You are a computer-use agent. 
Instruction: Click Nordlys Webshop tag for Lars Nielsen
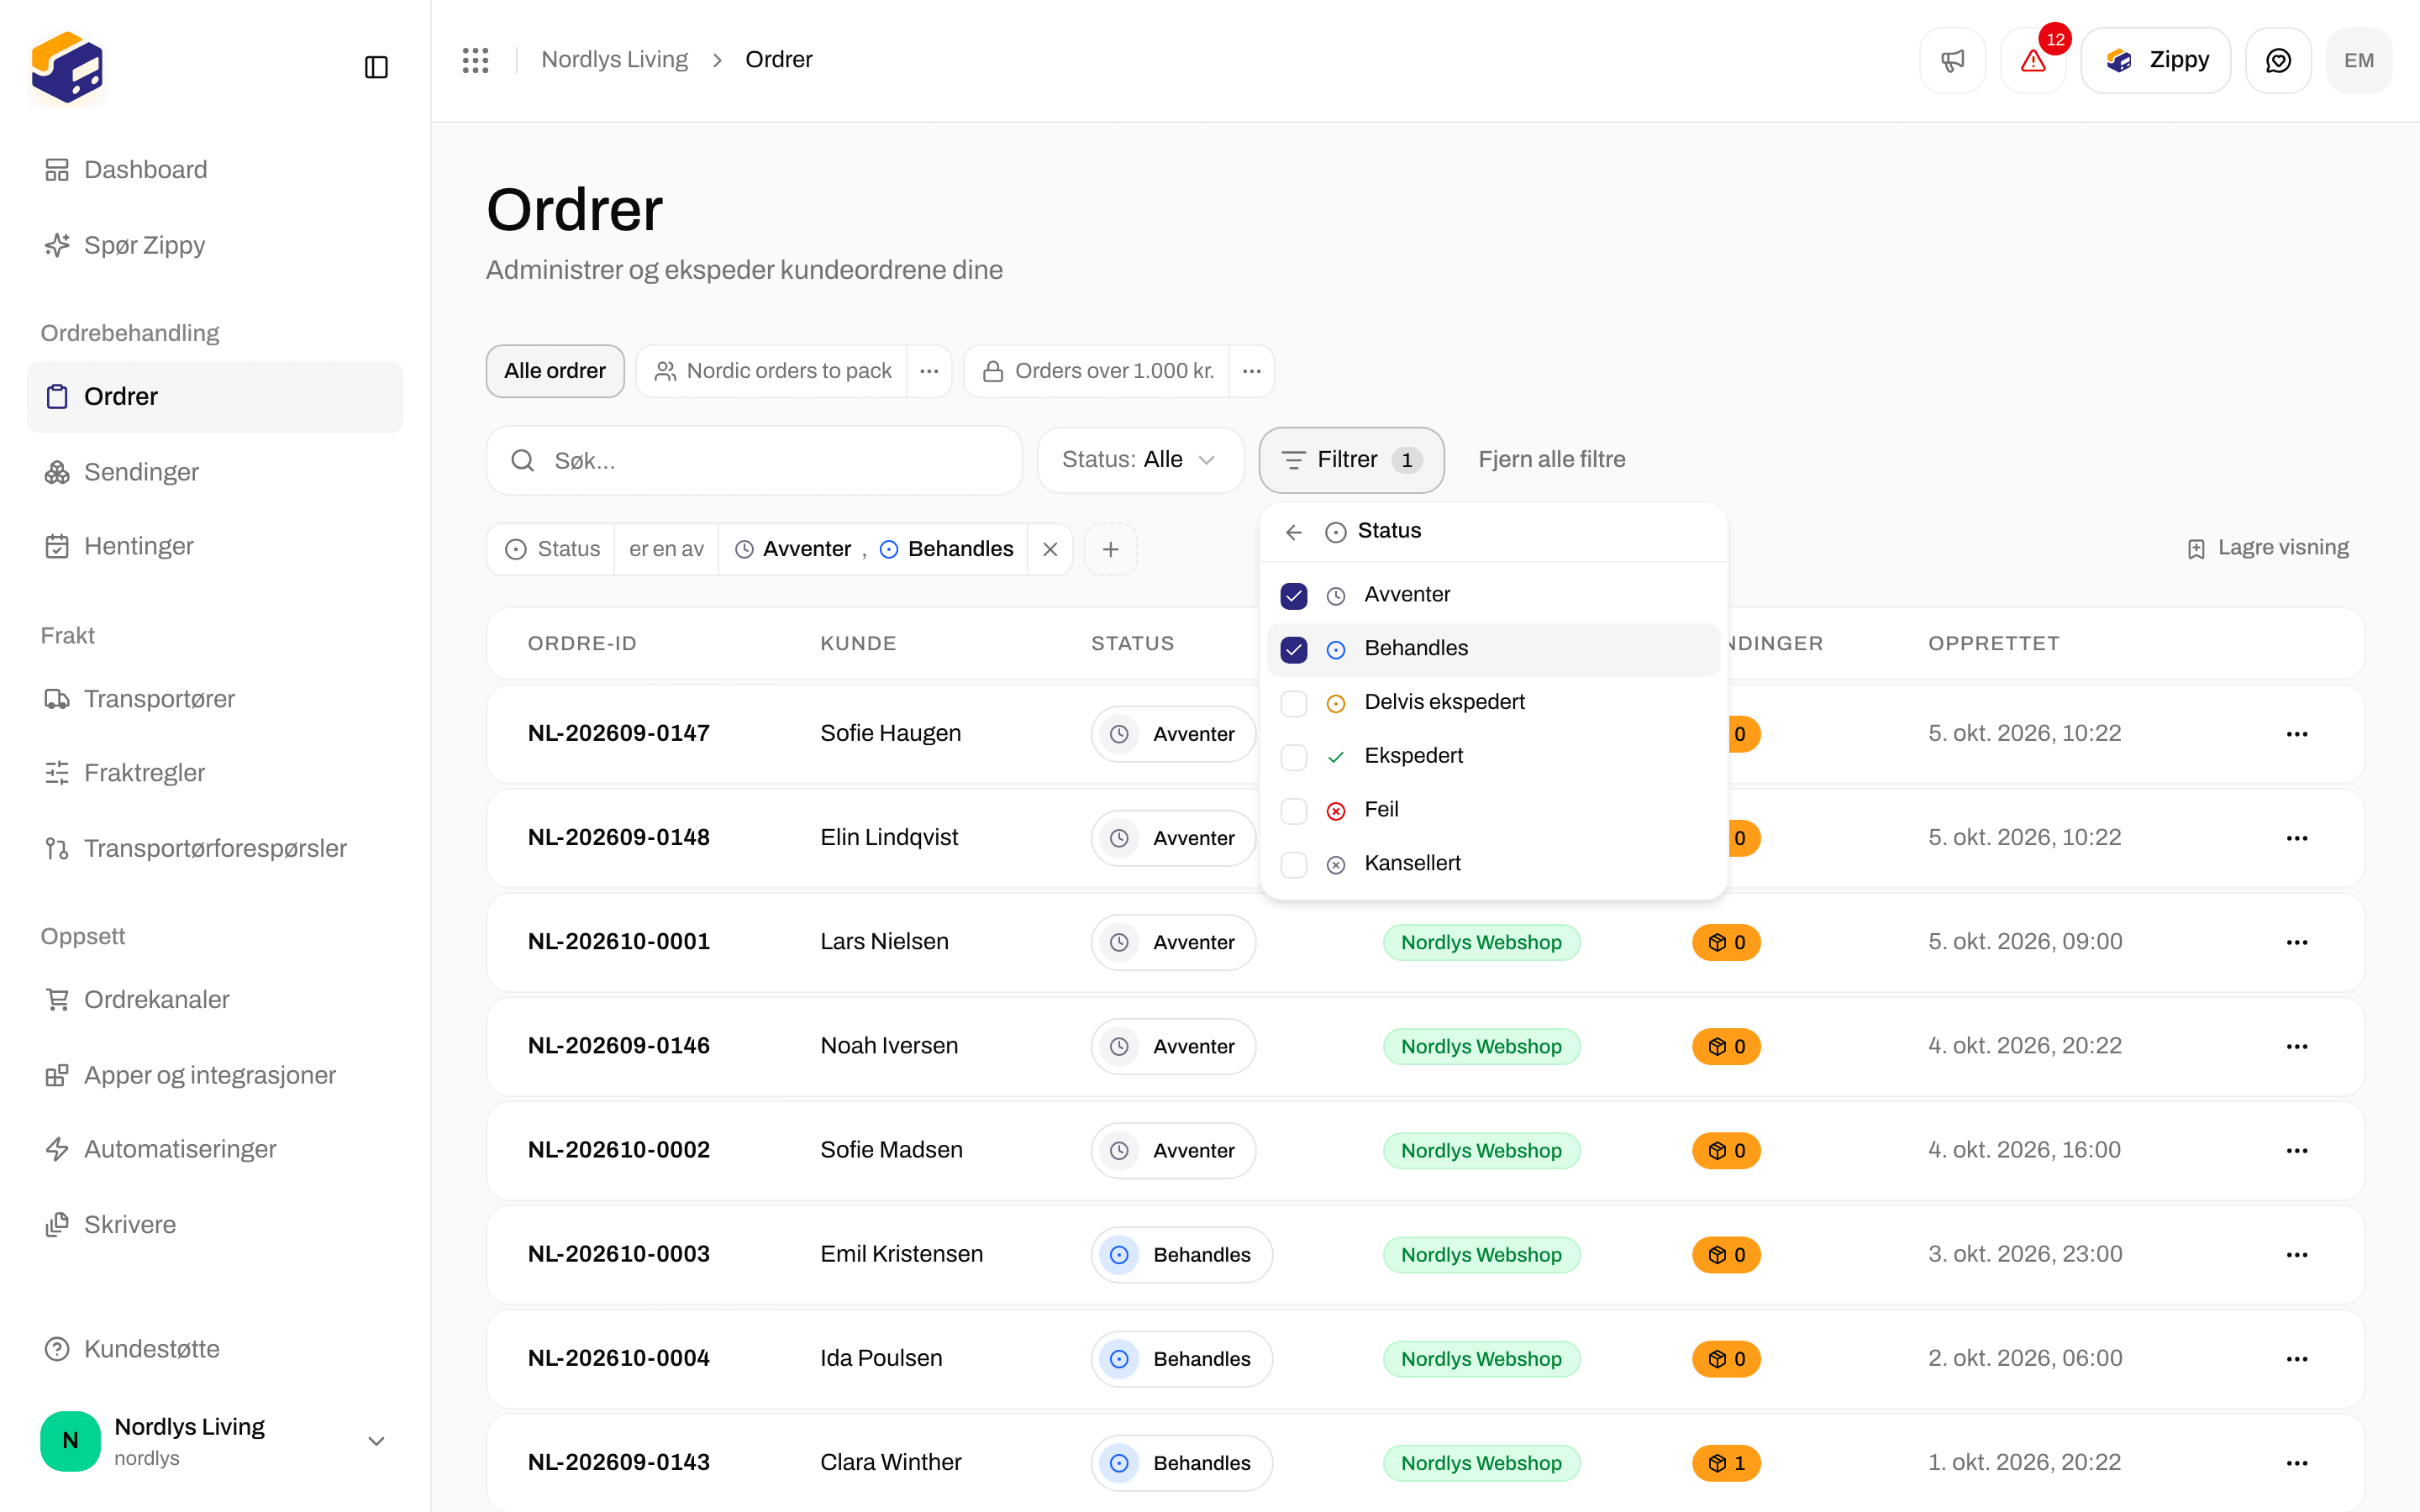1481,942
